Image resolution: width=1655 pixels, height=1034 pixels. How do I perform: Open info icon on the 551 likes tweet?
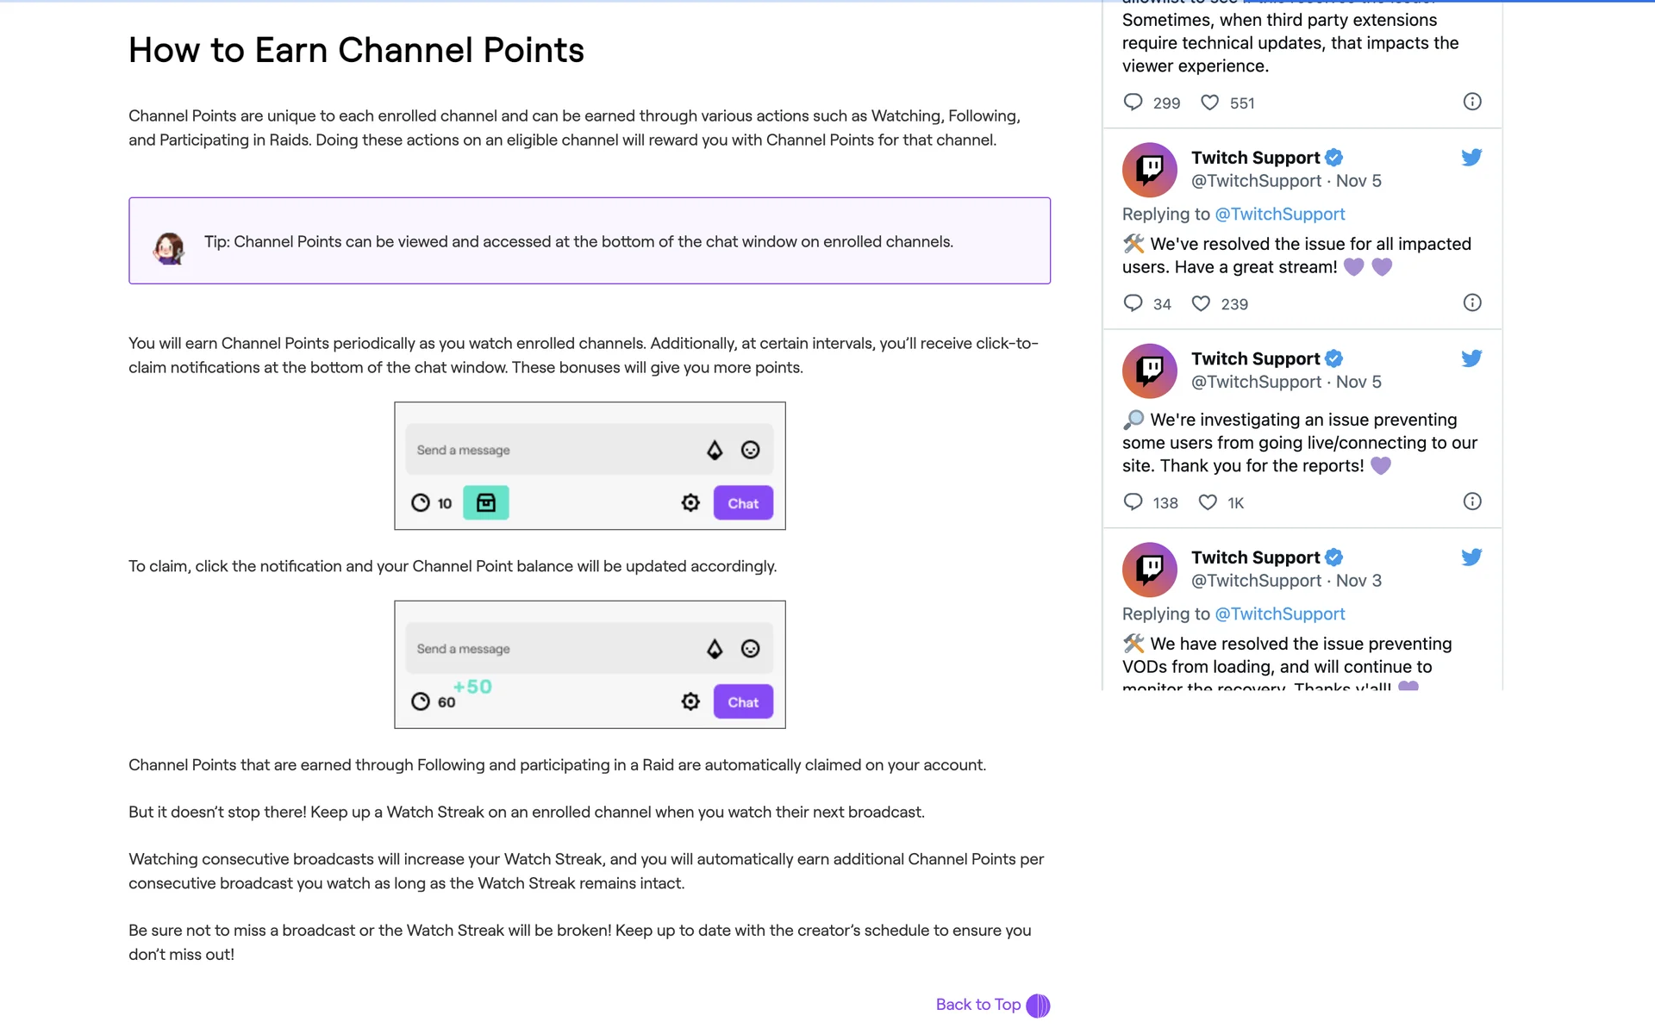click(x=1472, y=103)
